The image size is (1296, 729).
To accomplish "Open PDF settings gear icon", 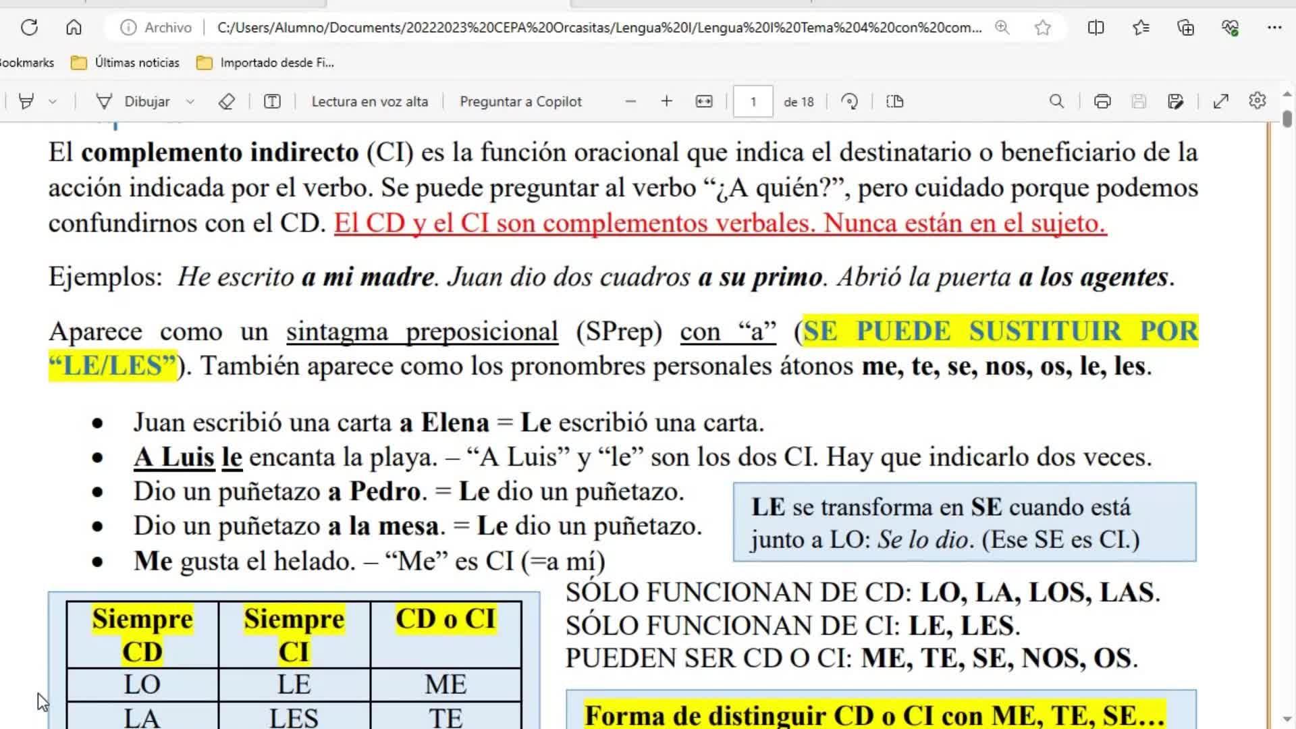I will [1257, 101].
